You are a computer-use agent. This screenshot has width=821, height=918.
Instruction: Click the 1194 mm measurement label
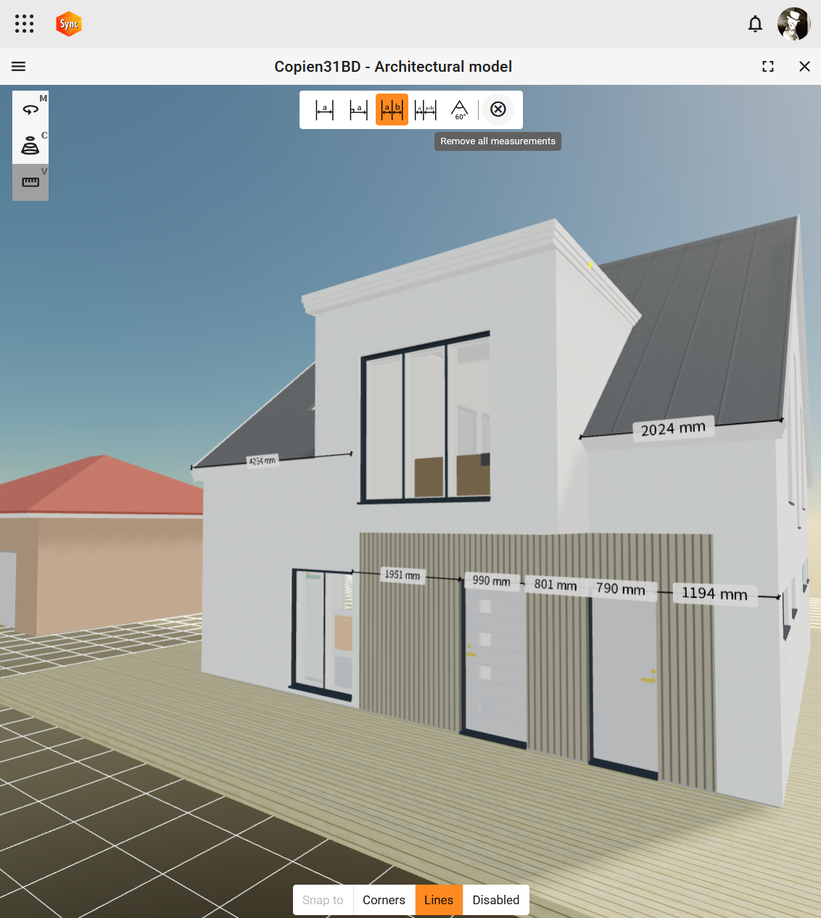[x=714, y=594]
